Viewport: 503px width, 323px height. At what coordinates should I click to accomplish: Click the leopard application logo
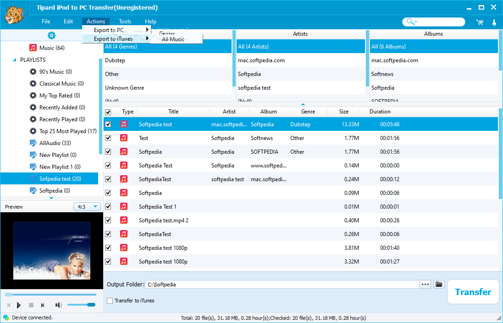[x=14, y=16]
